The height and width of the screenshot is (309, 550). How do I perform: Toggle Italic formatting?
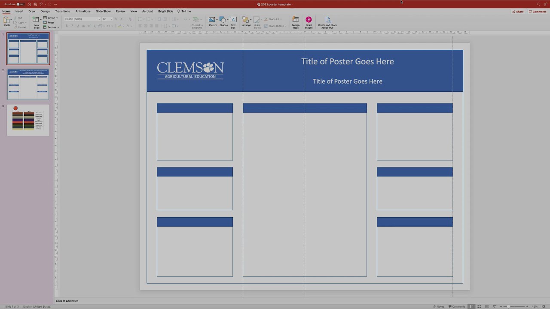point(72,26)
